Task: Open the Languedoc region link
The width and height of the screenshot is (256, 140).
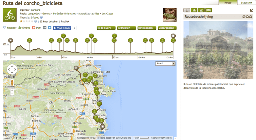Action: coord(33,14)
